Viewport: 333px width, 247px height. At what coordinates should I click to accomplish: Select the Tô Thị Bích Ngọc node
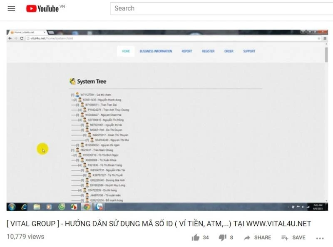click(101, 155)
